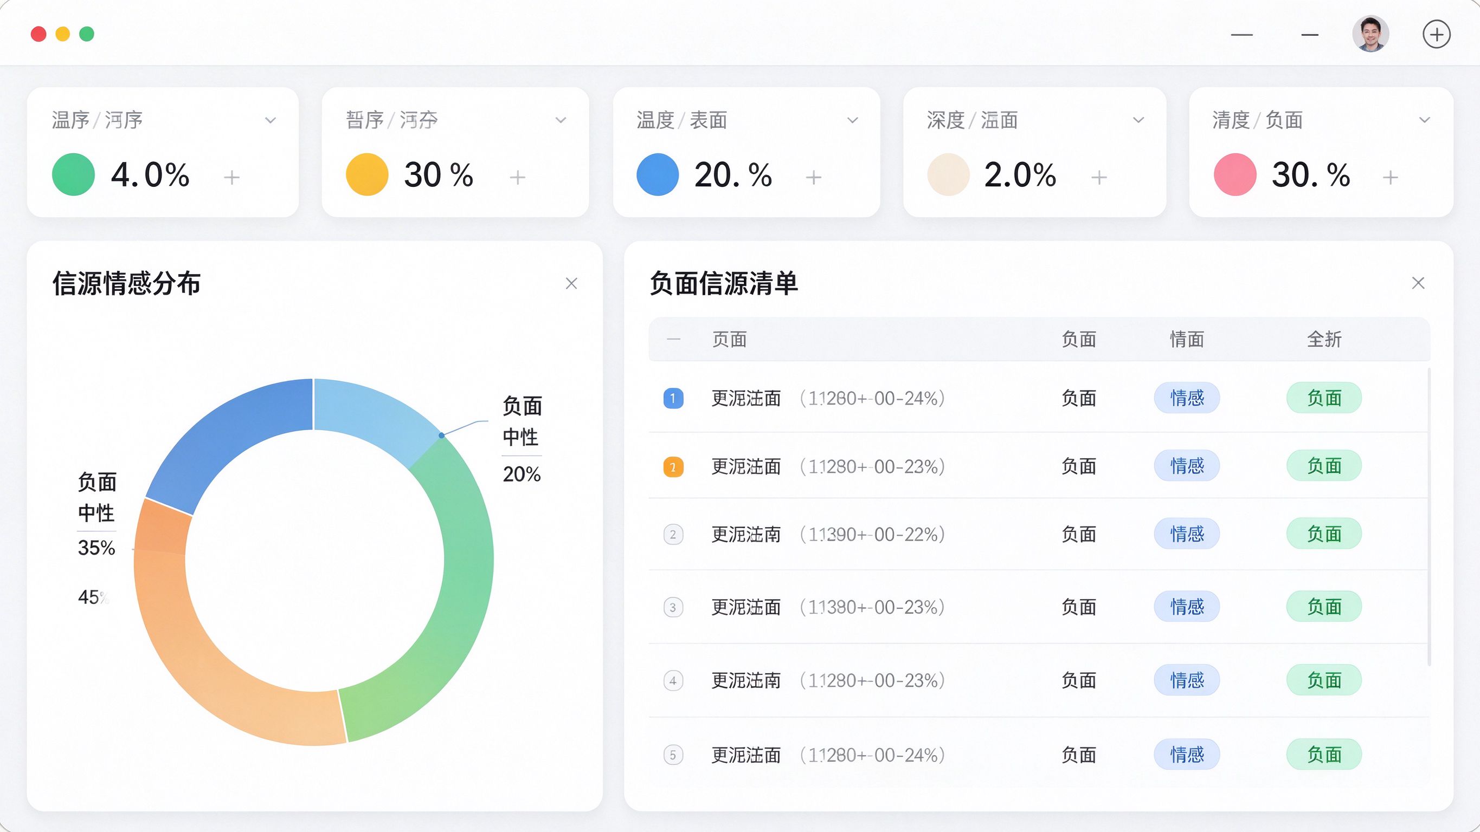The width and height of the screenshot is (1480, 832).
Task: Select the rank 5 circle marker
Action: point(673,755)
